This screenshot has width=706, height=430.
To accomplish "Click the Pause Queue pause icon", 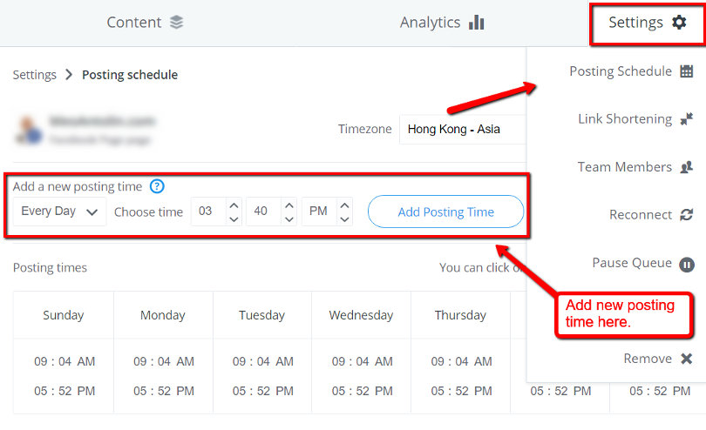I will [x=687, y=265].
